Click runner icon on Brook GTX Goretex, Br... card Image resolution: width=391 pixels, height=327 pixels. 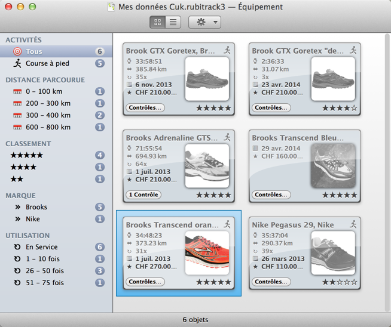click(x=227, y=51)
